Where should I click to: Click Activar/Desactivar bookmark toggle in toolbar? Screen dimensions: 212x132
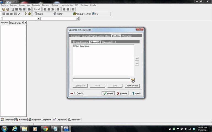coord(82,14)
